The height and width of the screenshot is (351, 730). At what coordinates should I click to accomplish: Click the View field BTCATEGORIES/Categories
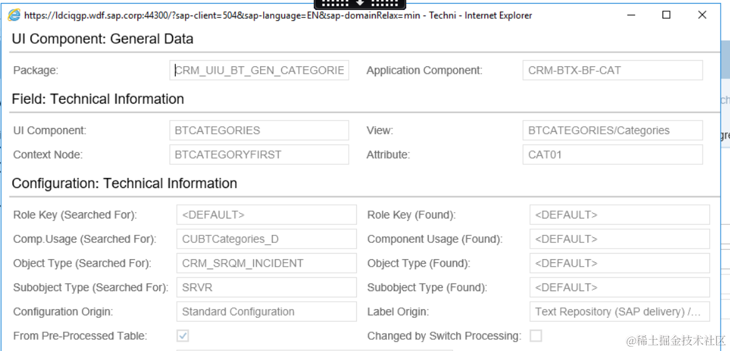[x=612, y=131]
